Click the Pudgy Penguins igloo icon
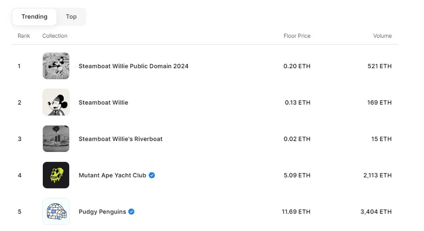 tap(56, 211)
